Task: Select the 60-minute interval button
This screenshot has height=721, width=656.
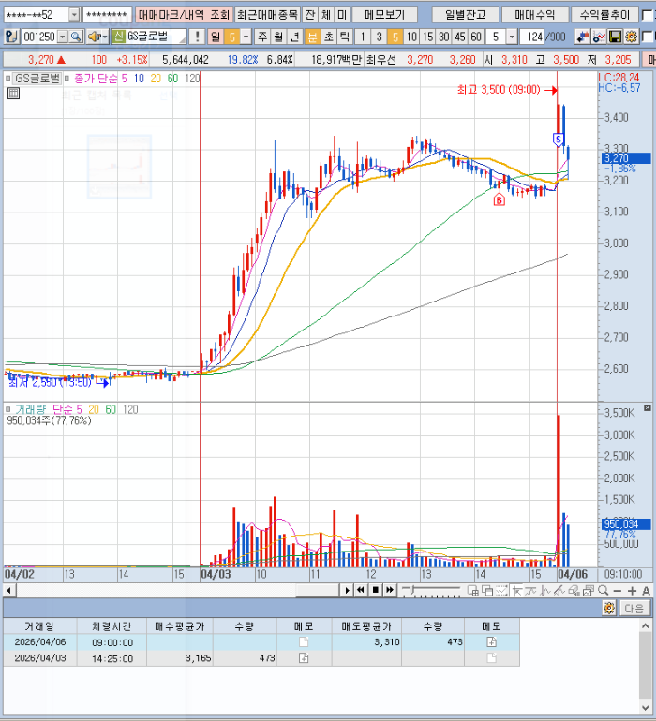Action: [476, 37]
